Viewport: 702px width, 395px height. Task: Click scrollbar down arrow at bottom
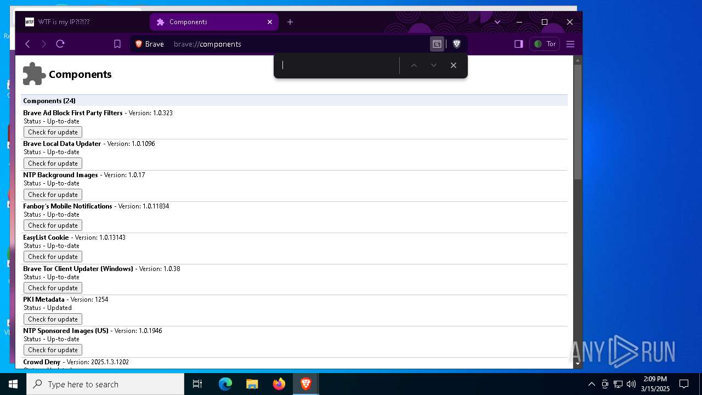(578, 364)
